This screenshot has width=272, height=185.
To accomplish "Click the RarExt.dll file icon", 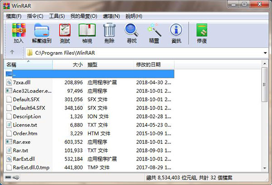I will click(9, 159).
